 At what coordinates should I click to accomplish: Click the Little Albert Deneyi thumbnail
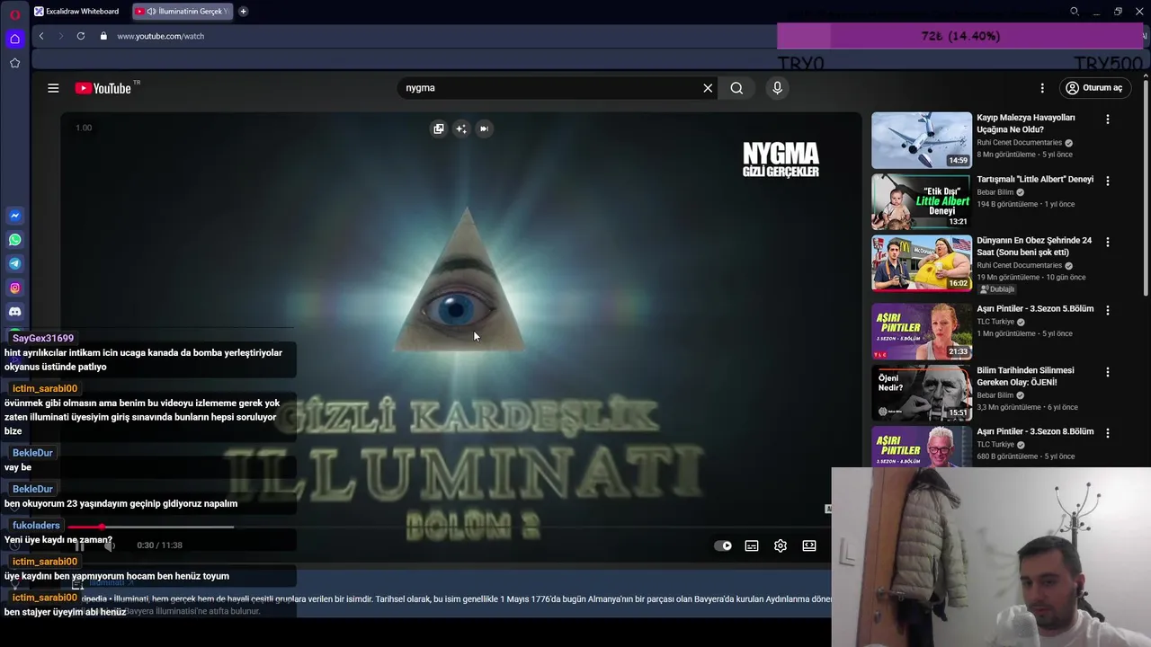(x=922, y=202)
